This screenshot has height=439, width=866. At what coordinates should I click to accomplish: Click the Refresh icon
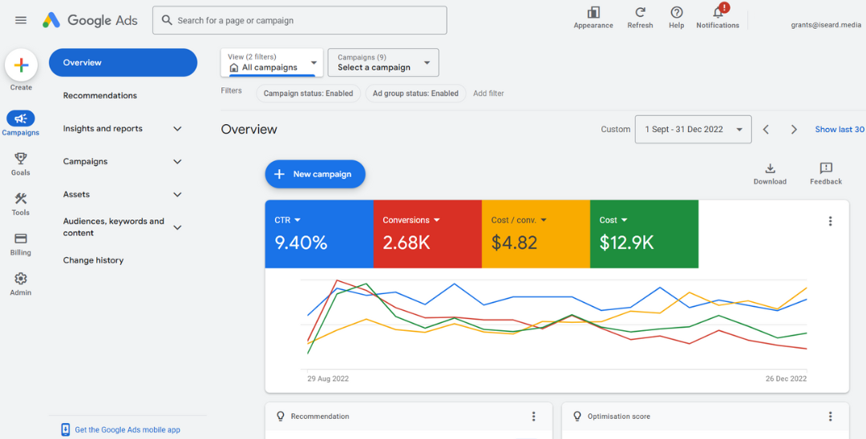click(640, 13)
